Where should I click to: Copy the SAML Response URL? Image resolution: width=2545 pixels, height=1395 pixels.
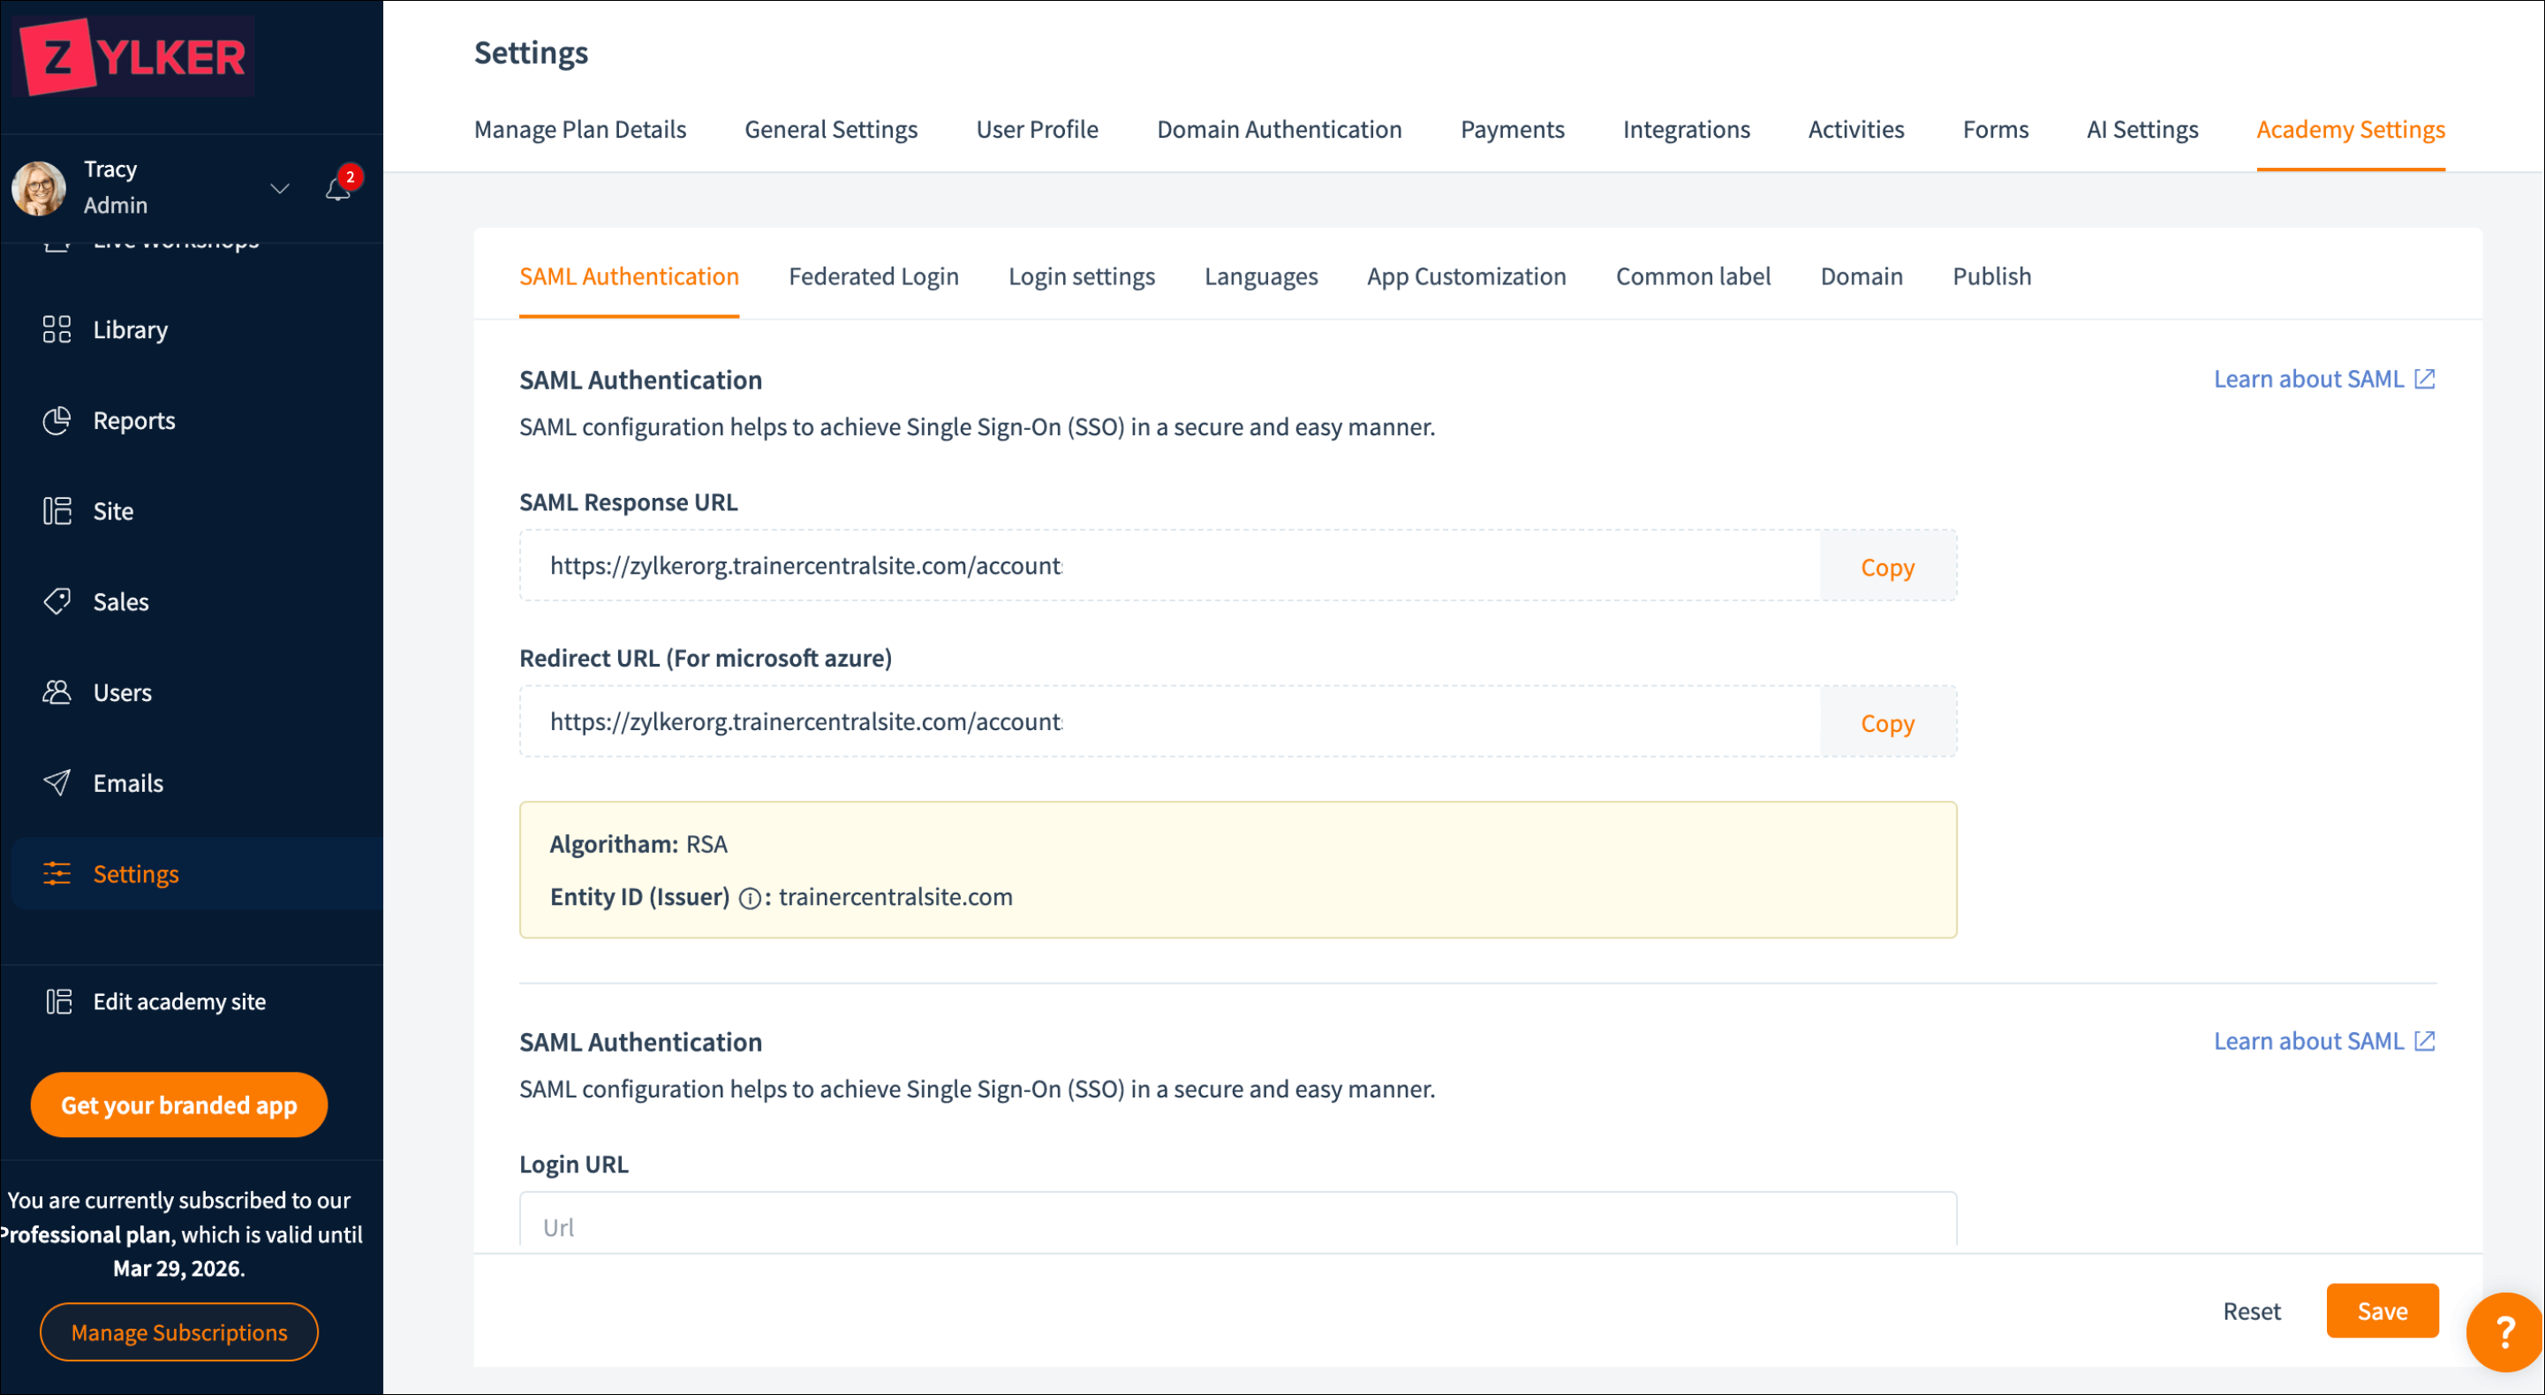point(1886,567)
